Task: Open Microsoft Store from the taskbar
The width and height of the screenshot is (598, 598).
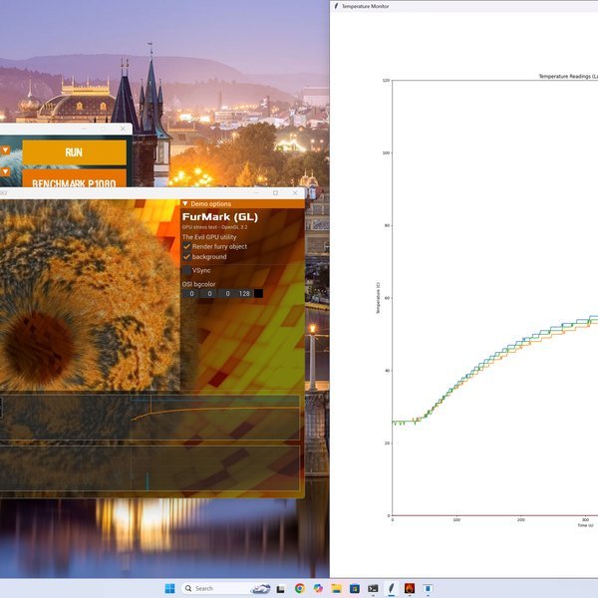Action: [355, 588]
